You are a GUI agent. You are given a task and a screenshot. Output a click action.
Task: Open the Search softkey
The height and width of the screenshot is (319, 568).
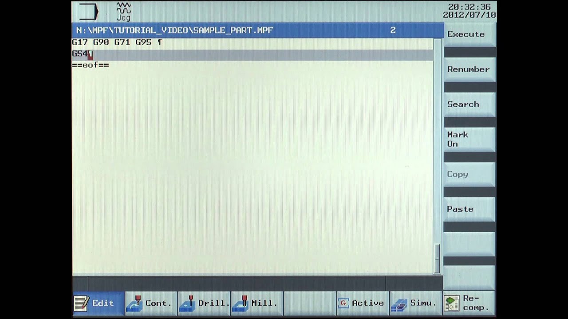tap(469, 105)
